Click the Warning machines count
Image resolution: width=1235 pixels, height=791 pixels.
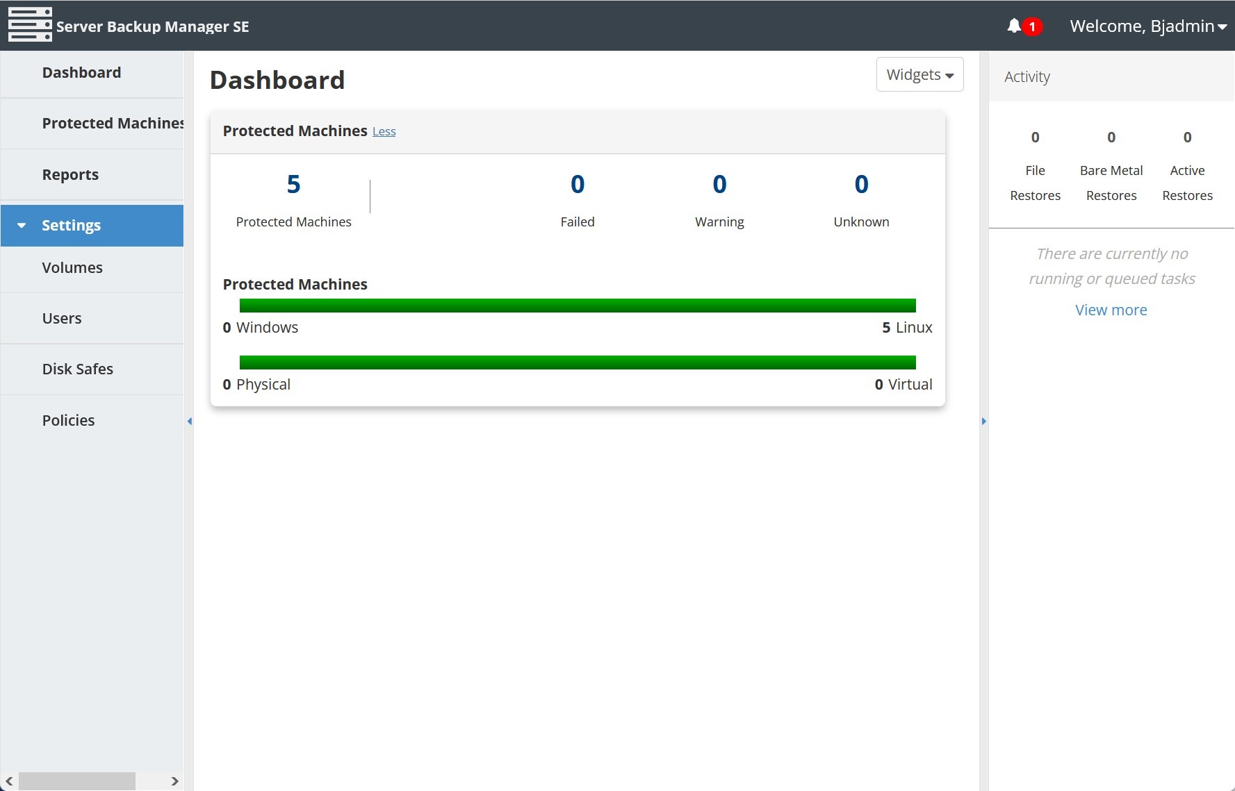point(719,184)
